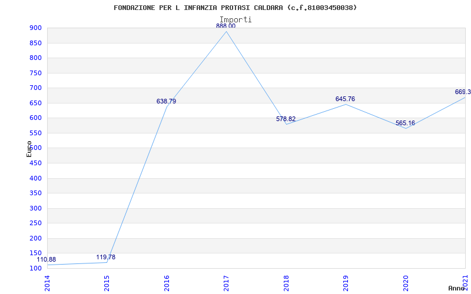Click the 600 y-axis tick label
Screen dimensions: 471x294
(35, 118)
